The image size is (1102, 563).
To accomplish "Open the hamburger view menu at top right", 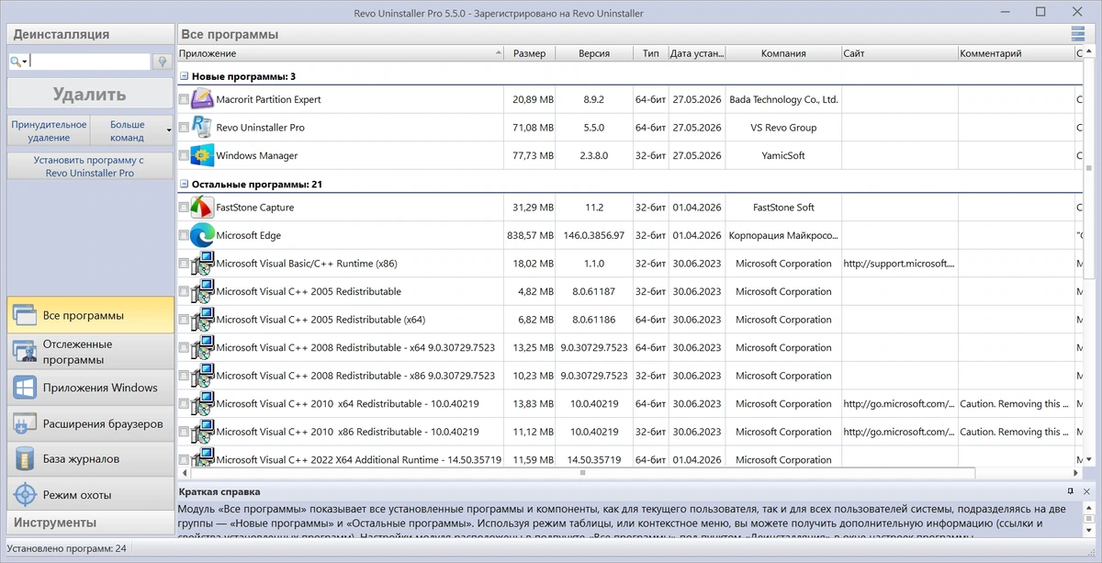I will [1077, 34].
